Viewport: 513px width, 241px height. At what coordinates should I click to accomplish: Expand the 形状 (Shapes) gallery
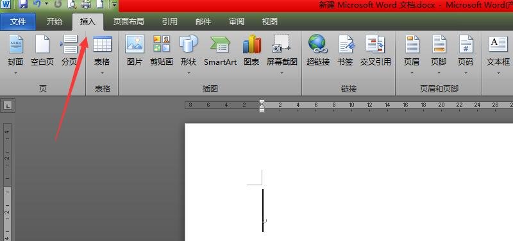tap(189, 54)
